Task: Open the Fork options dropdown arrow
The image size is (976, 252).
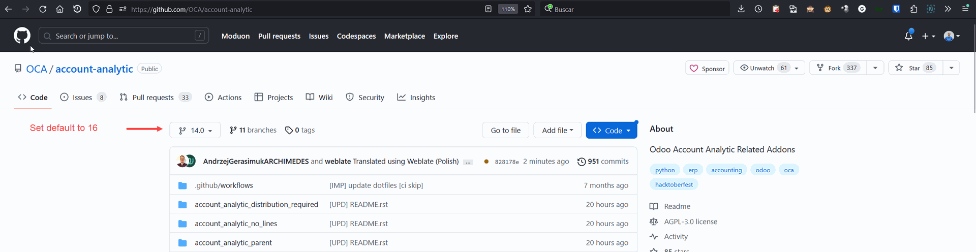Action: point(875,68)
